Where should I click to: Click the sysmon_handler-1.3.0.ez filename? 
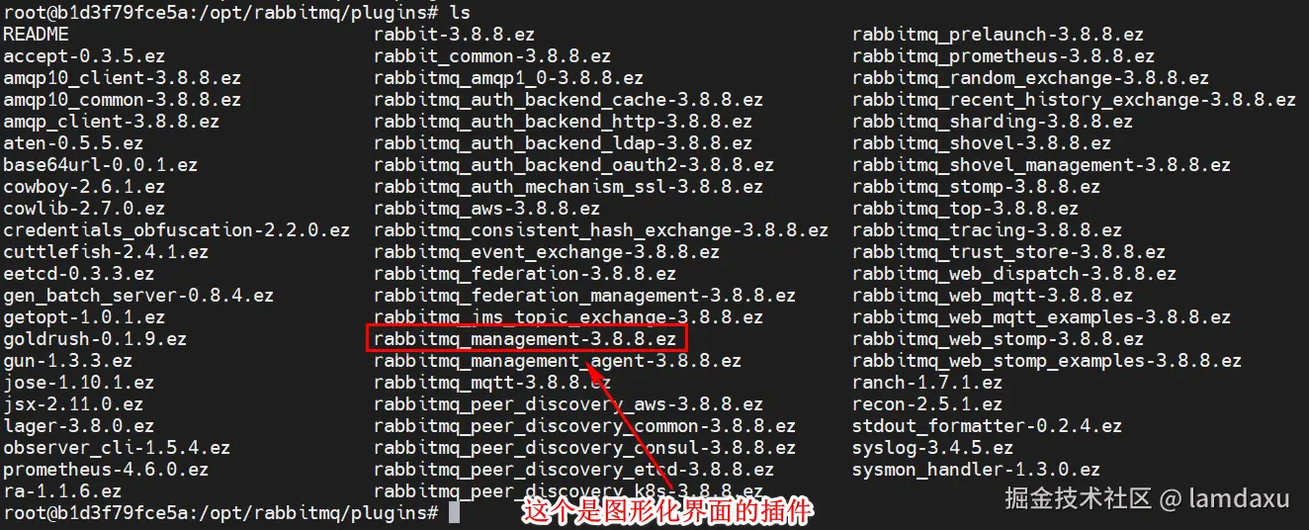click(x=976, y=470)
